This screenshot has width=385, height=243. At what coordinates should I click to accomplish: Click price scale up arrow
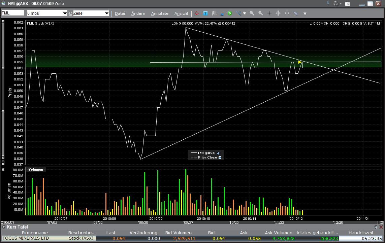pos(3,22)
